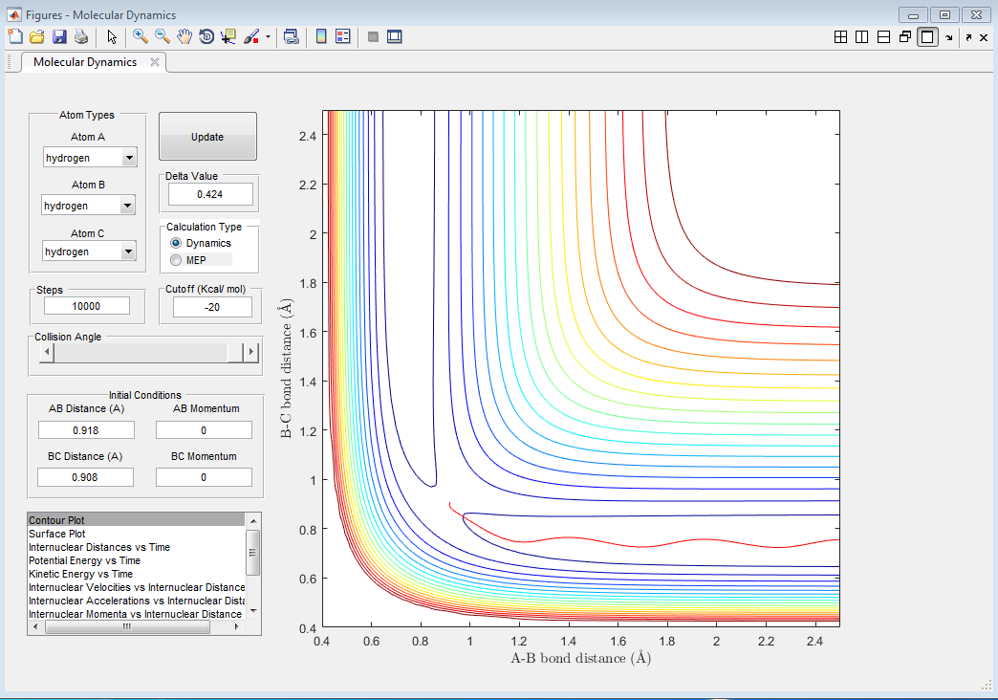
Task: Activate the Pan hand tool
Action: coord(184,36)
